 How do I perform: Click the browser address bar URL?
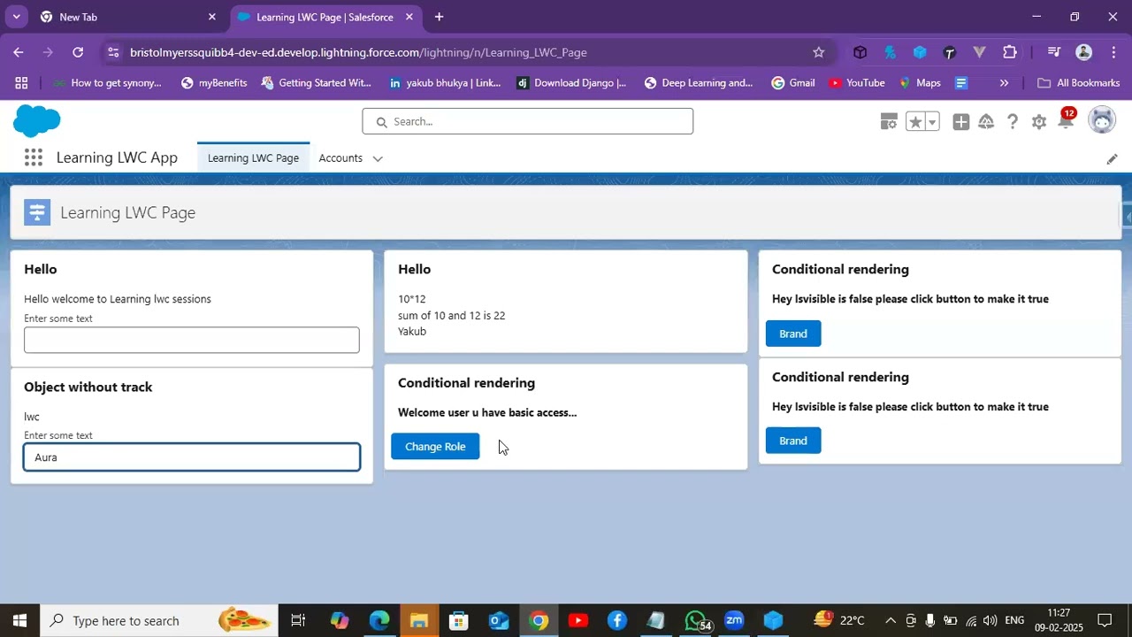pyautogui.click(x=358, y=52)
